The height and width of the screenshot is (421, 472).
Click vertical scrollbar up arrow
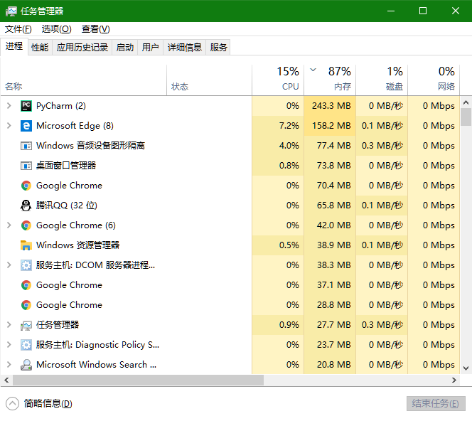pyautogui.click(x=466, y=102)
